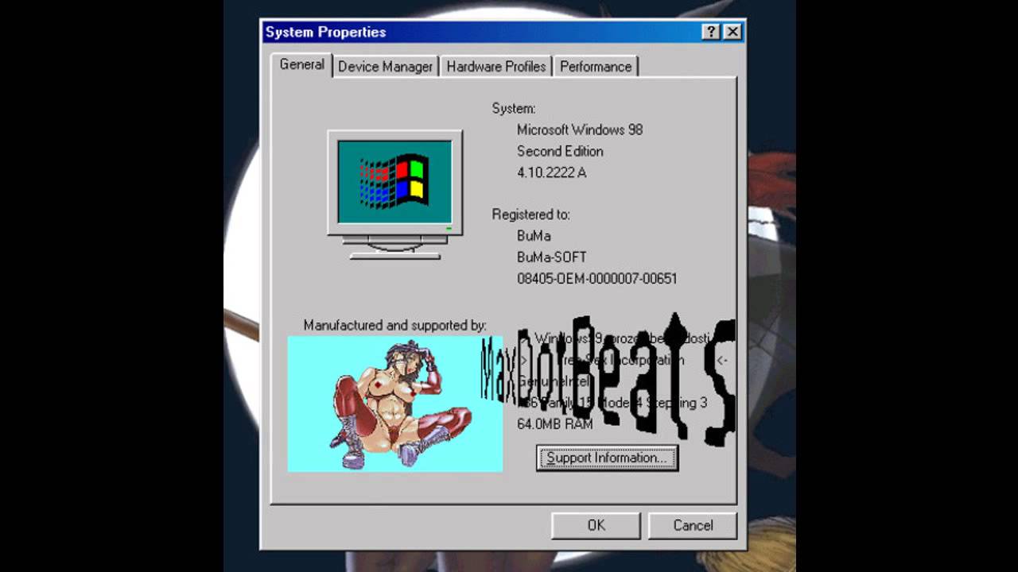Select the Microsoft Windows 98 text
The height and width of the screenshot is (572, 1018).
click(x=580, y=129)
